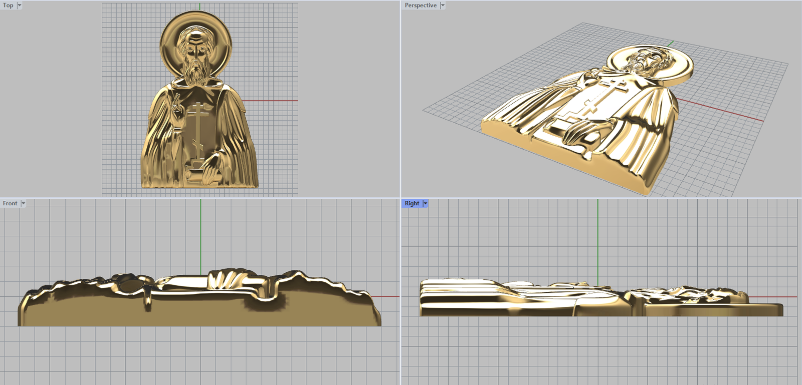Activate the Right viewport title label
Image resolution: width=802 pixels, height=385 pixels.
point(412,203)
